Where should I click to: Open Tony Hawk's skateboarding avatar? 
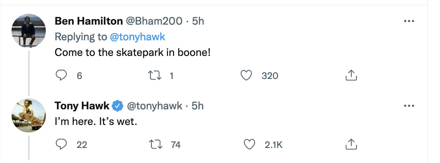pyautogui.click(x=29, y=115)
